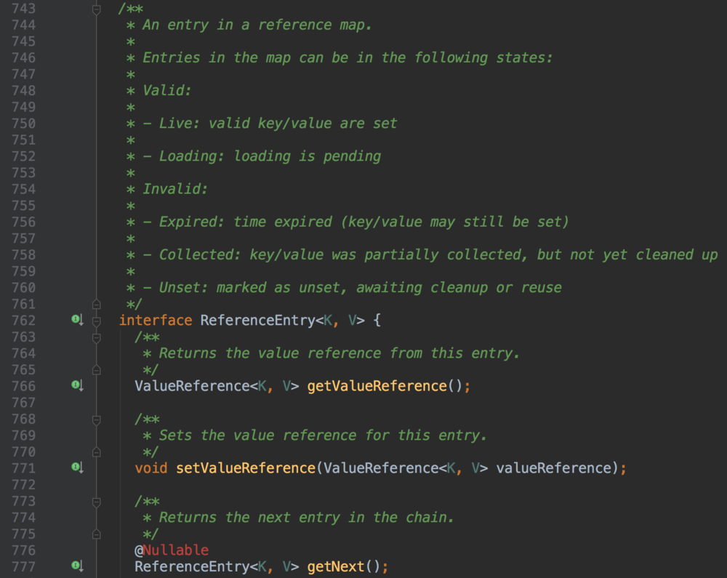Click the setValueReference method name

click(x=245, y=467)
